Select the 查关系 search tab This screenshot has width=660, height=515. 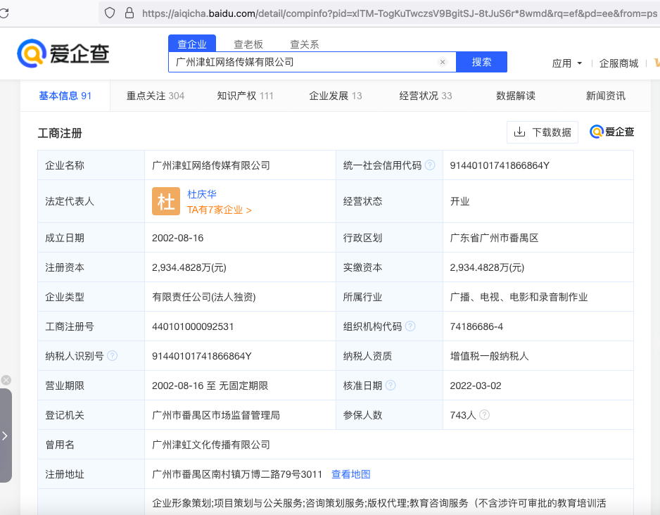[305, 44]
